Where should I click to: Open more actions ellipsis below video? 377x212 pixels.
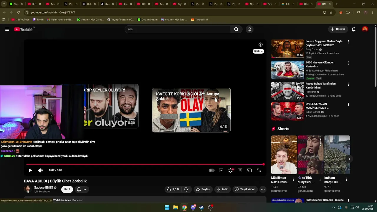[x=263, y=189]
